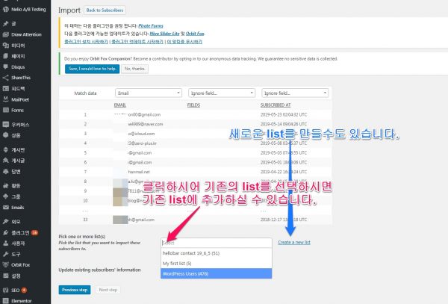This screenshot has height=304, width=448.
Task: Open Elementor from the sidebar
Action: click(5, 299)
